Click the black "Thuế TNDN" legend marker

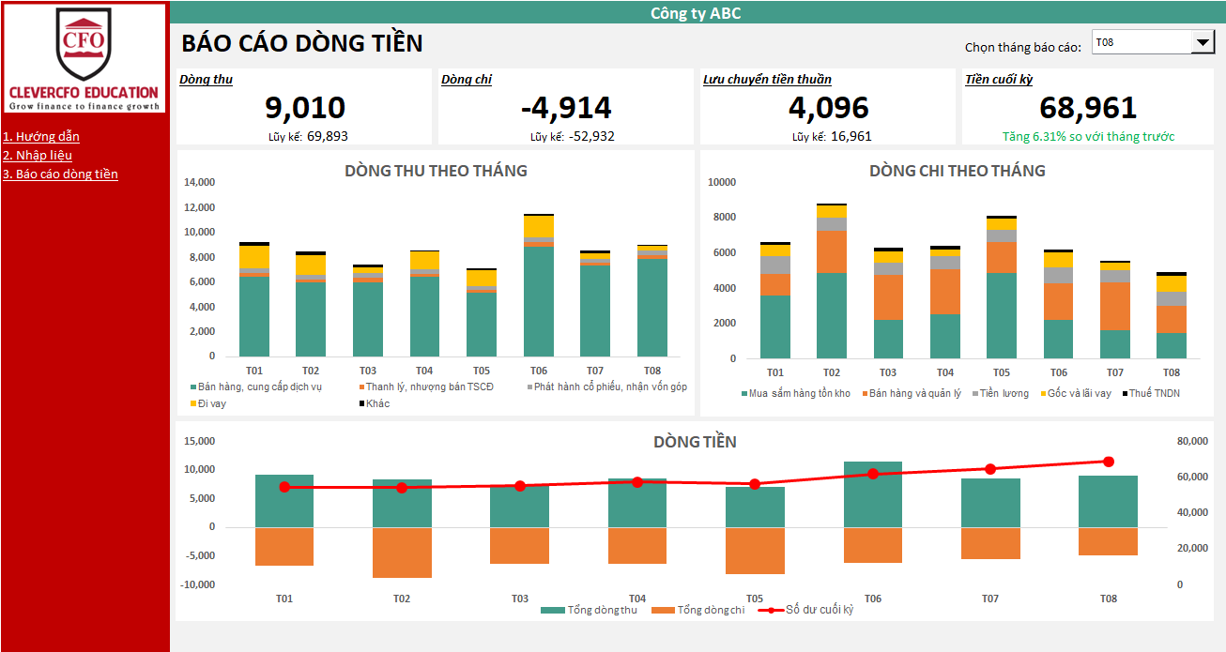click(x=1123, y=394)
